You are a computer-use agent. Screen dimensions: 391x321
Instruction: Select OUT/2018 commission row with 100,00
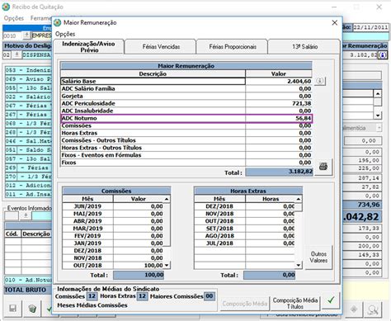click(113, 266)
